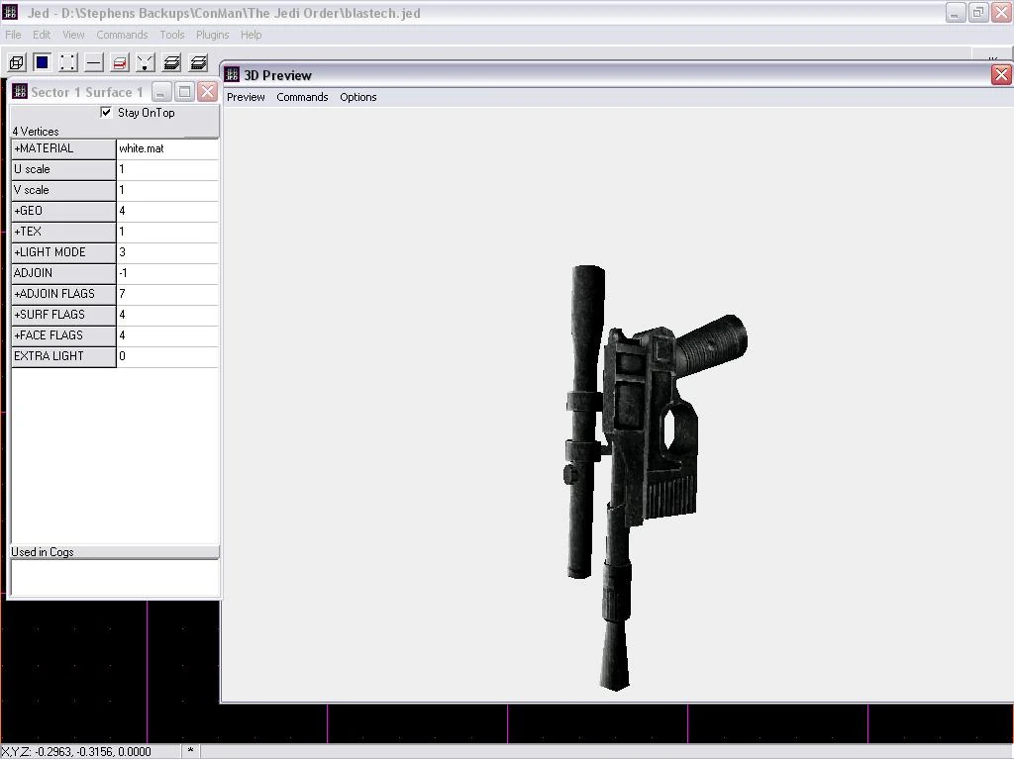Select thing mode with red object icon
The width and height of the screenshot is (1014, 760).
coord(120,62)
